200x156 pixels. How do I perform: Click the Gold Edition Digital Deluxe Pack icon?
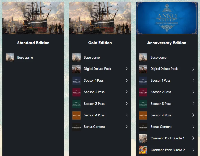[76, 69]
